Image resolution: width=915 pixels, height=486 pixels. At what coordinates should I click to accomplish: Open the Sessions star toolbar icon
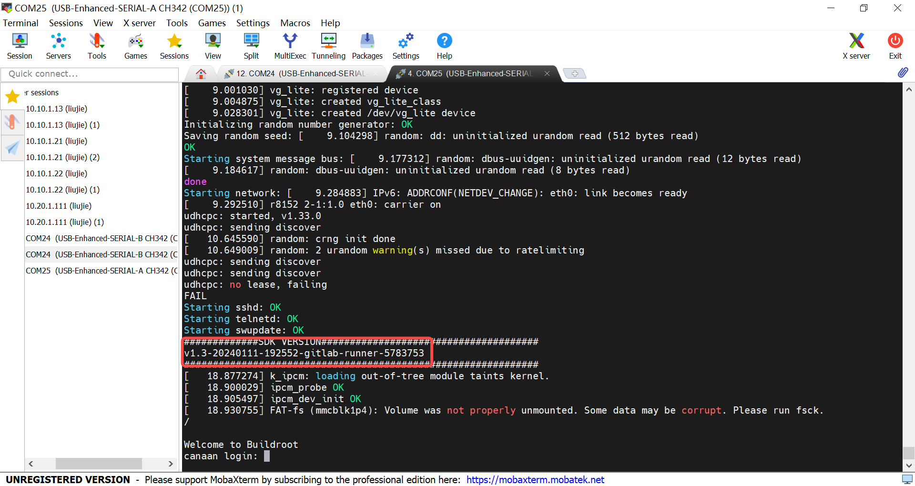[x=174, y=46]
